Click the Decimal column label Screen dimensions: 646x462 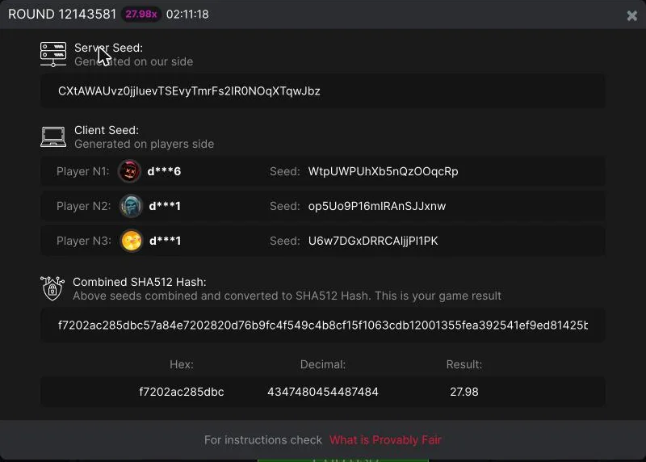[x=322, y=364]
